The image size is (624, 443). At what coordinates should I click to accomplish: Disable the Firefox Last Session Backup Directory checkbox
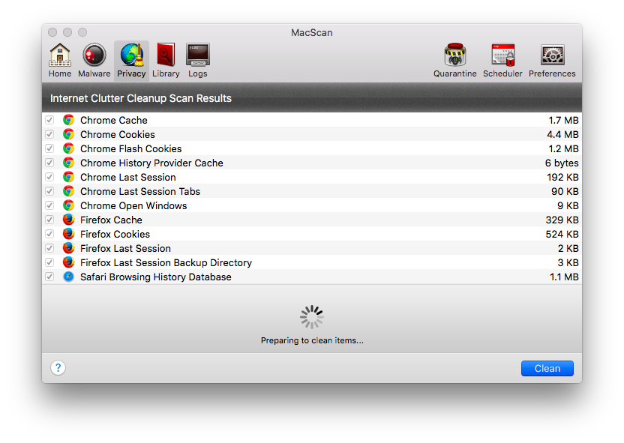coord(49,262)
